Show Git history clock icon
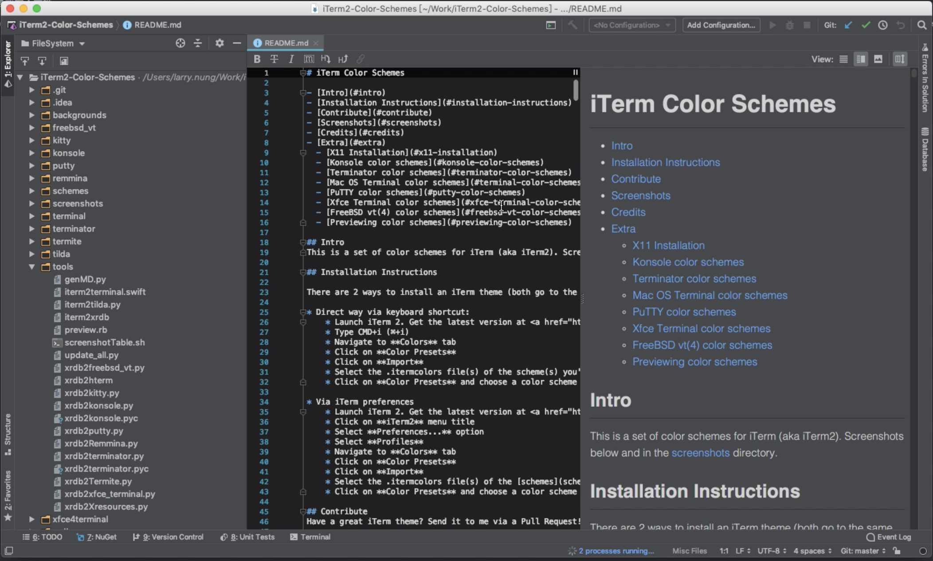Image resolution: width=933 pixels, height=561 pixels. coord(883,25)
